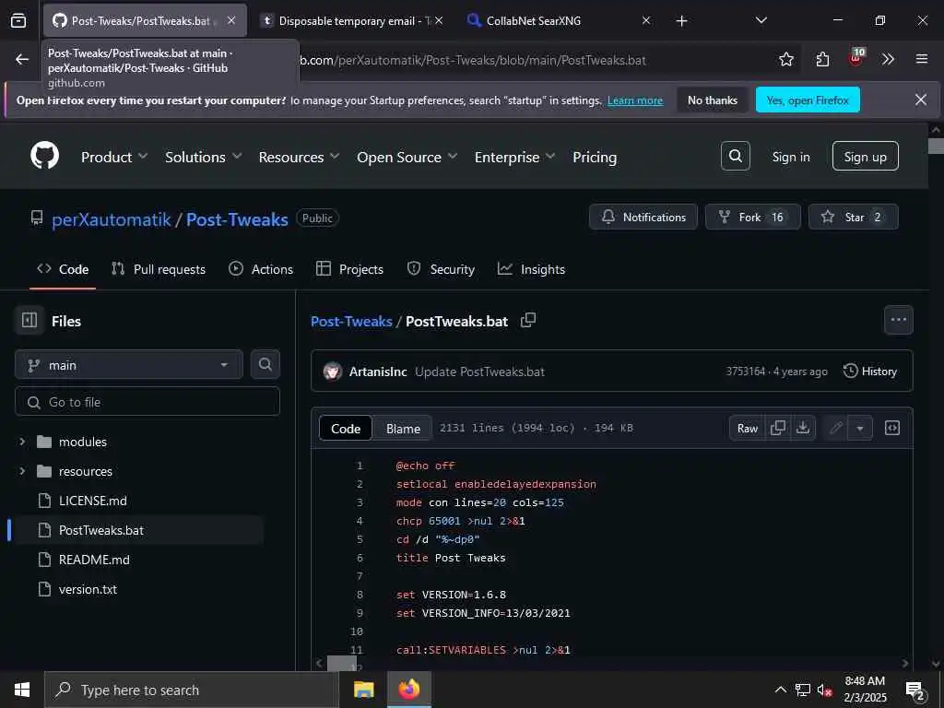Collapse the file tree panel icon
The height and width of the screenshot is (708, 944).
(x=29, y=320)
